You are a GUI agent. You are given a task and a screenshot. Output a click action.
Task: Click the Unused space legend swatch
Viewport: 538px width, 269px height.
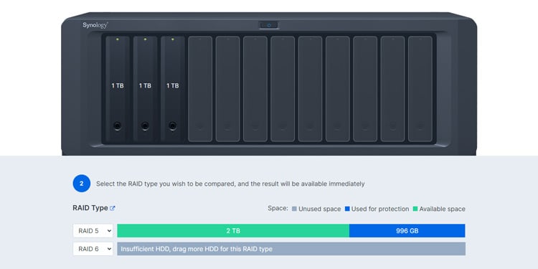pyautogui.click(x=294, y=209)
